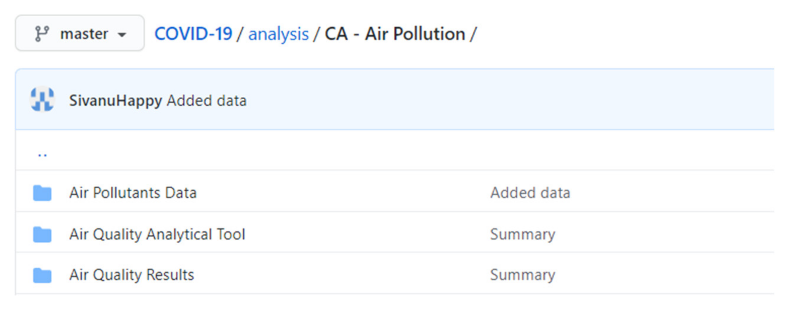Click the Air Pollutants Data folder icon
795x309 pixels.
coord(42,193)
